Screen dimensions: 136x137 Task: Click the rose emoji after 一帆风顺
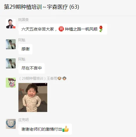tap(101, 29)
